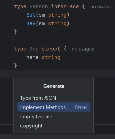Click the Eat method name

click(x=31, y=15)
